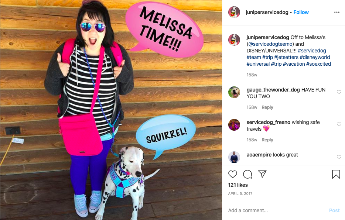The image size is (345, 220).
Task: Share post via paper plane icon
Action: [x=262, y=174]
